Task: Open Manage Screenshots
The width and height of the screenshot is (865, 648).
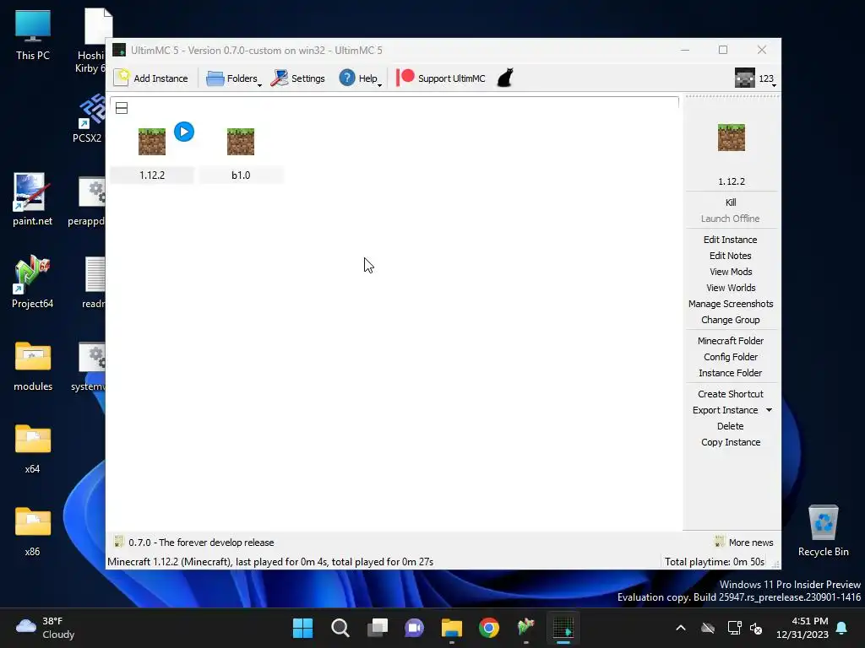Action: pos(731,304)
